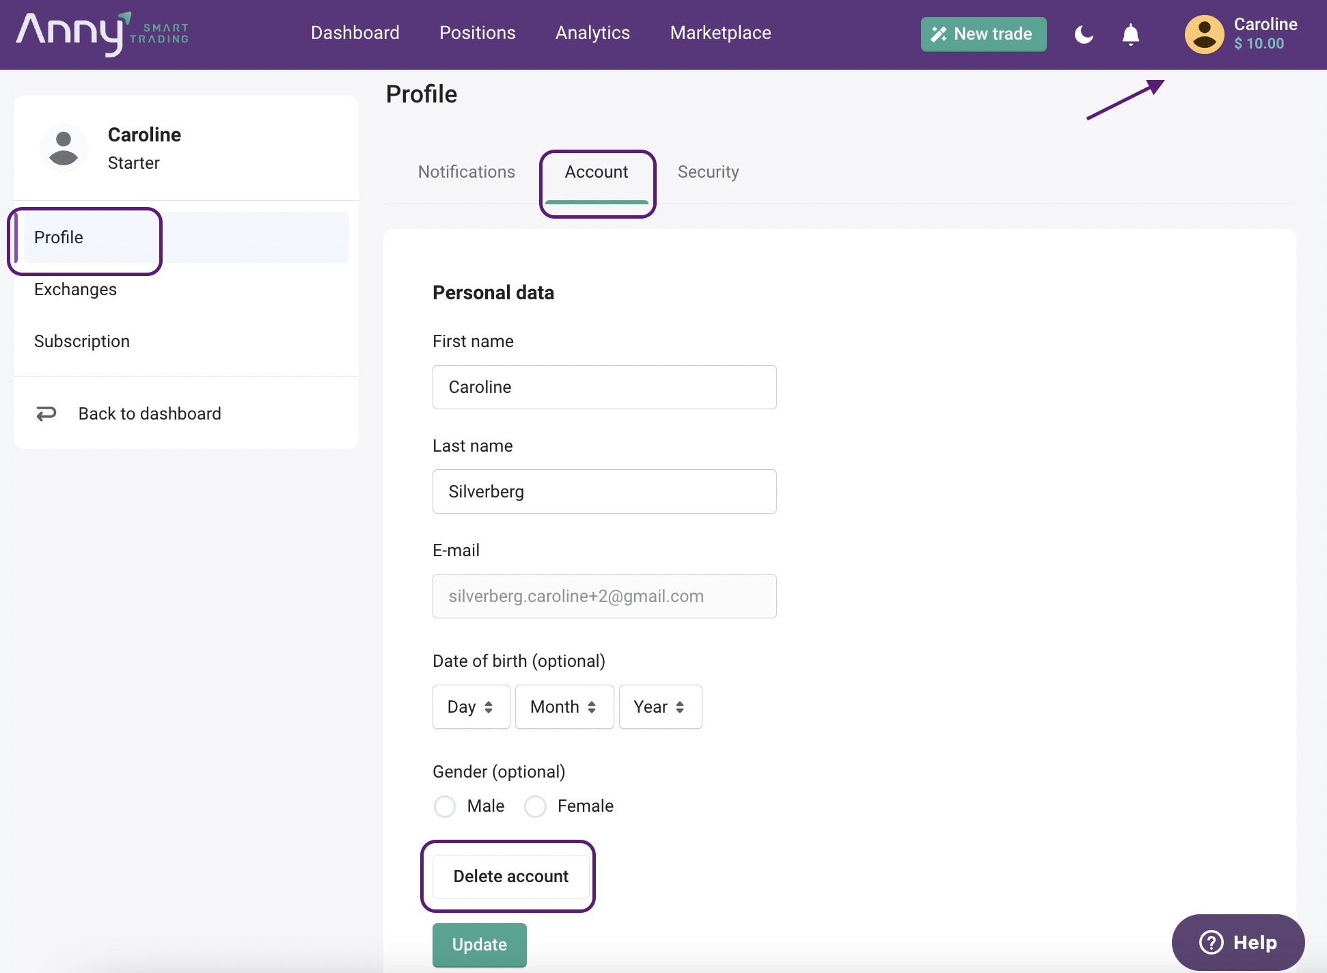Open the Day dropdown
Image resolution: width=1327 pixels, height=973 pixels.
click(x=471, y=707)
